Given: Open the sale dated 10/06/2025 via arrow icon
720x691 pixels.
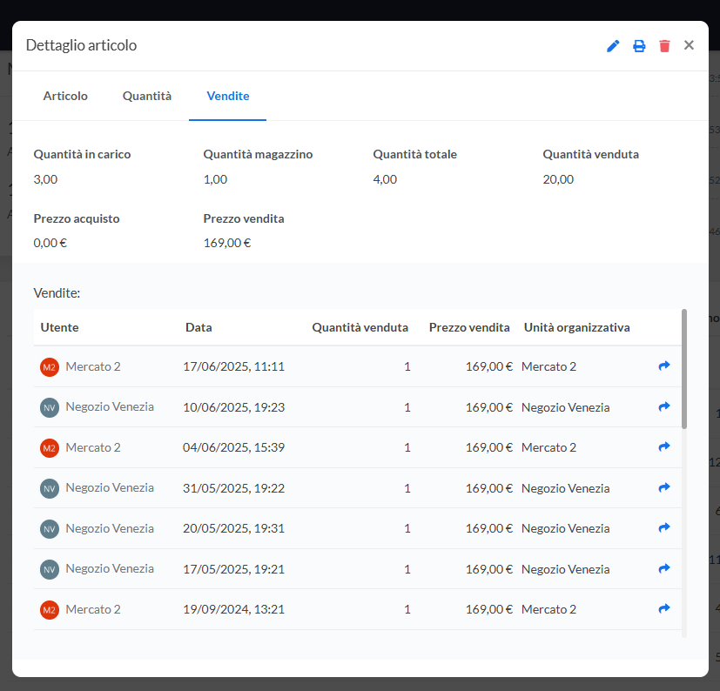Looking at the screenshot, I should pos(664,406).
